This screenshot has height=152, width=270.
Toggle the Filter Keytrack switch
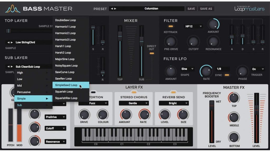171,26
